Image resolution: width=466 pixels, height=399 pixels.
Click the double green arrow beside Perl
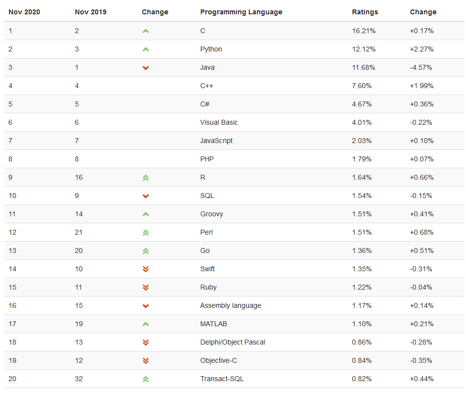[x=146, y=233]
